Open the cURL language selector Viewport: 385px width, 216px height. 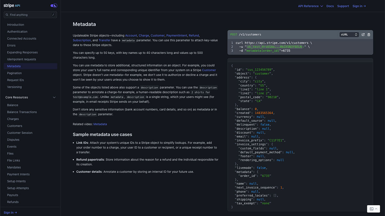pyautogui.click(x=349, y=34)
